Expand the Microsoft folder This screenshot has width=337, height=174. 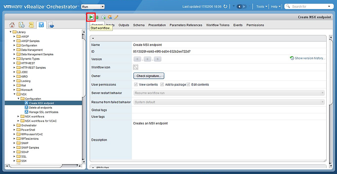pyautogui.click(x=15, y=90)
